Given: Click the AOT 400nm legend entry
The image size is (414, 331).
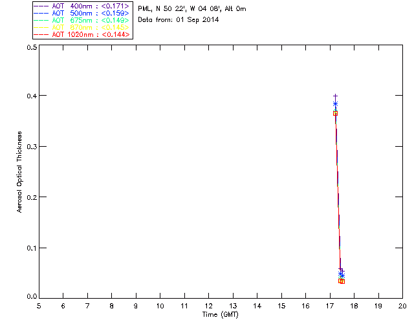Looking at the screenshot, I should tap(82, 6).
